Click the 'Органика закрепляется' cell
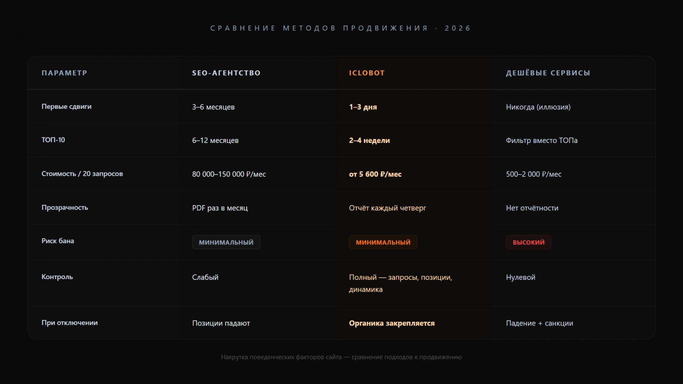Image resolution: width=683 pixels, height=384 pixels. pyautogui.click(x=392, y=323)
